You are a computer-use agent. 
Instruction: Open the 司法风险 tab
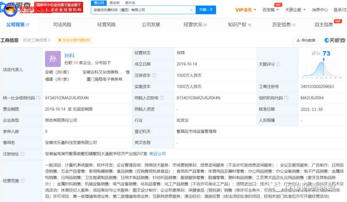pyautogui.click(x=62, y=25)
